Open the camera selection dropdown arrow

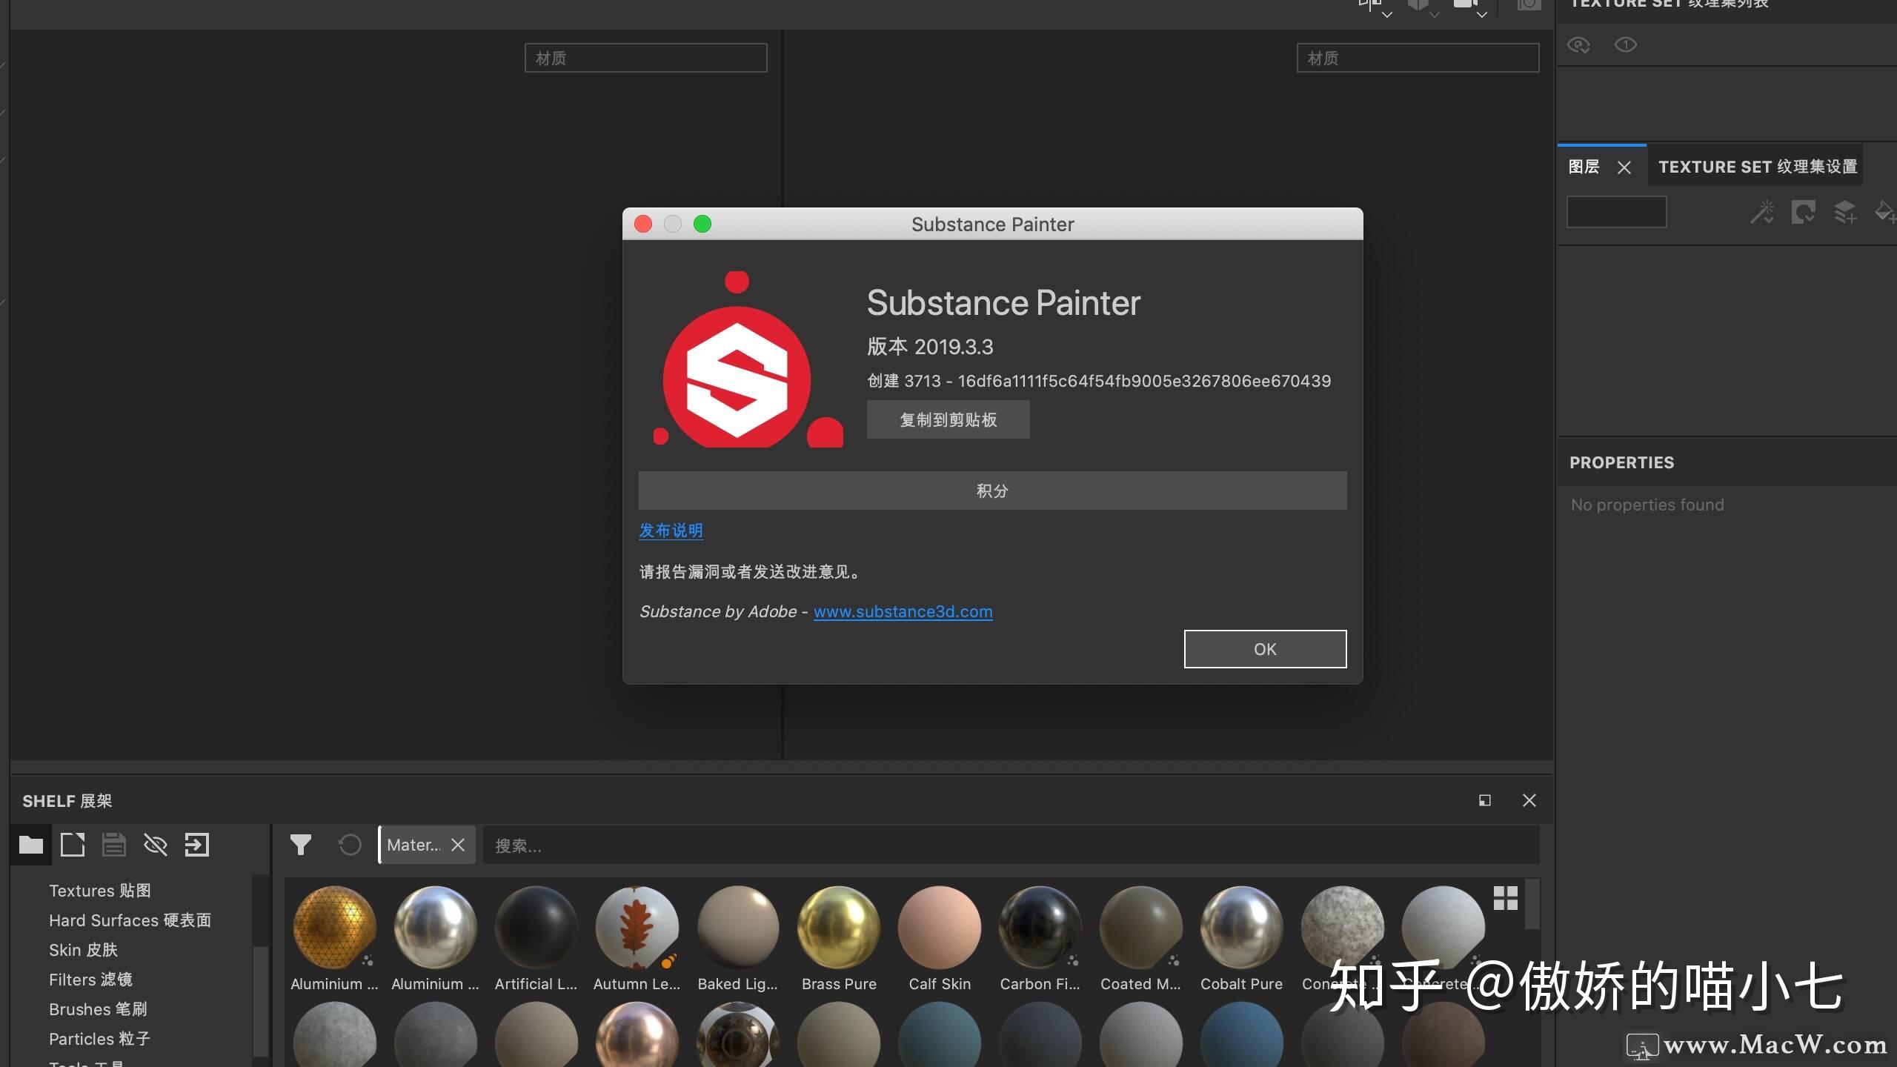[1481, 14]
